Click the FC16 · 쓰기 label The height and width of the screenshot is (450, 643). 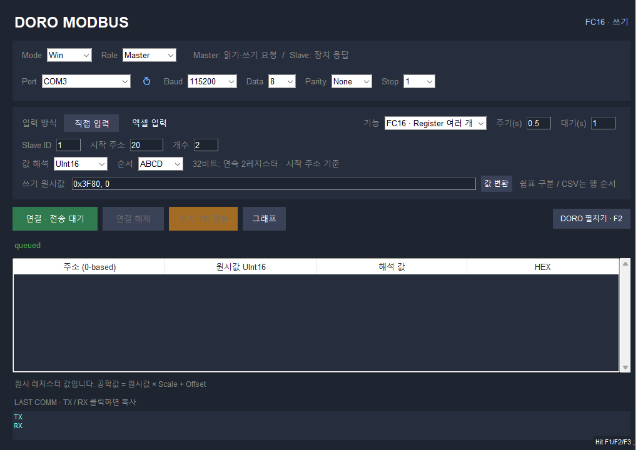[x=607, y=22]
